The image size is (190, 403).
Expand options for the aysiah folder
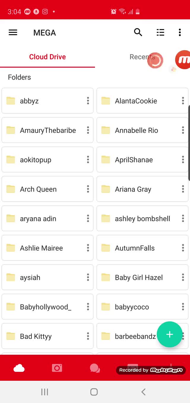[x=88, y=278]
